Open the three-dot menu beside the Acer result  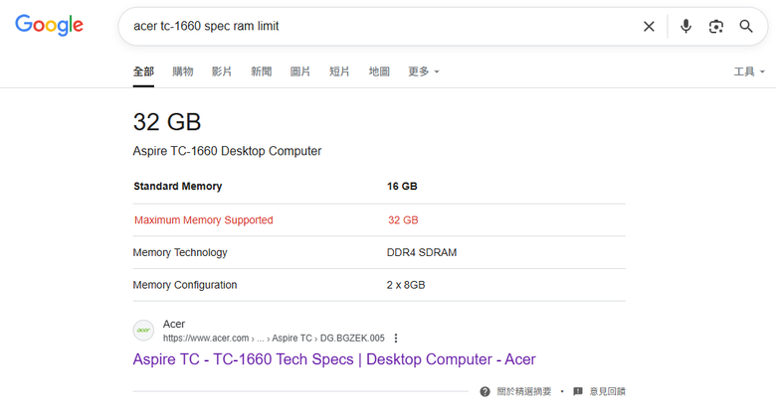point(395,339)
